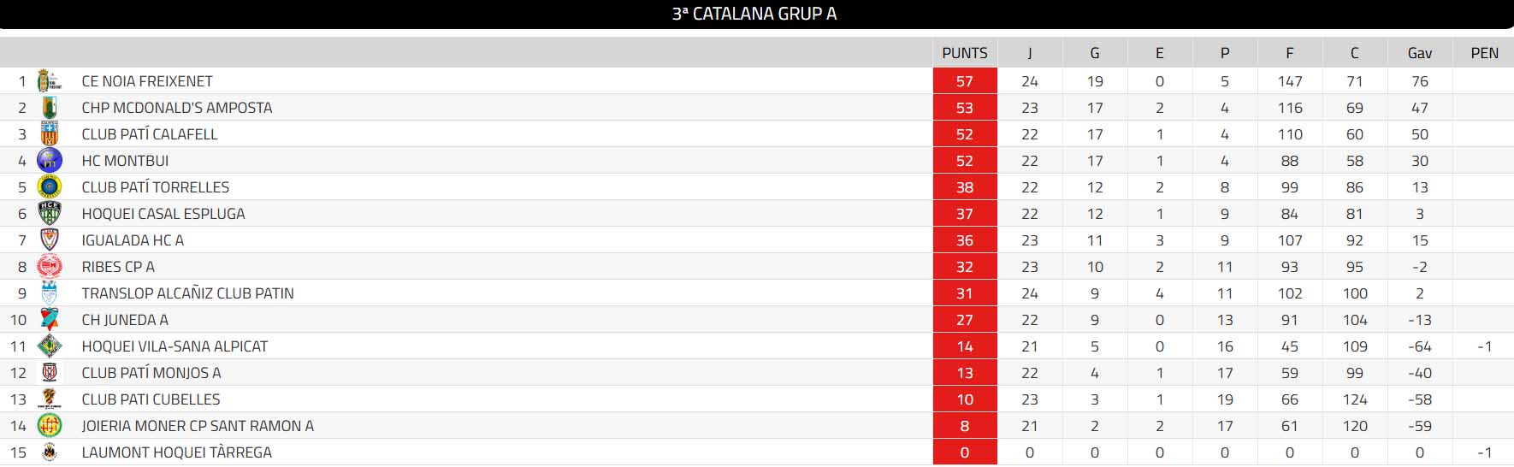This screenshot has height=467, width=1514.
Task: Click the Club Patí Torrelles crest
Action: point(50,187)
